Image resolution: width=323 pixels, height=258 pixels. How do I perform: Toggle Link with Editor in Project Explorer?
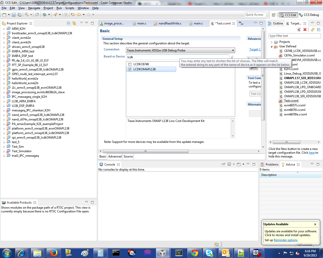point(74,23)
